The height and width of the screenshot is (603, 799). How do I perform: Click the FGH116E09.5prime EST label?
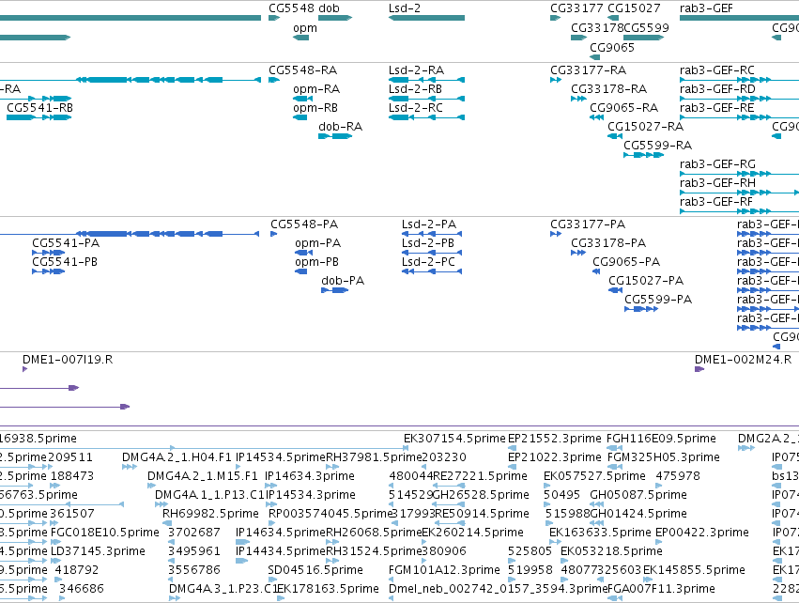(x=661, y=439)
